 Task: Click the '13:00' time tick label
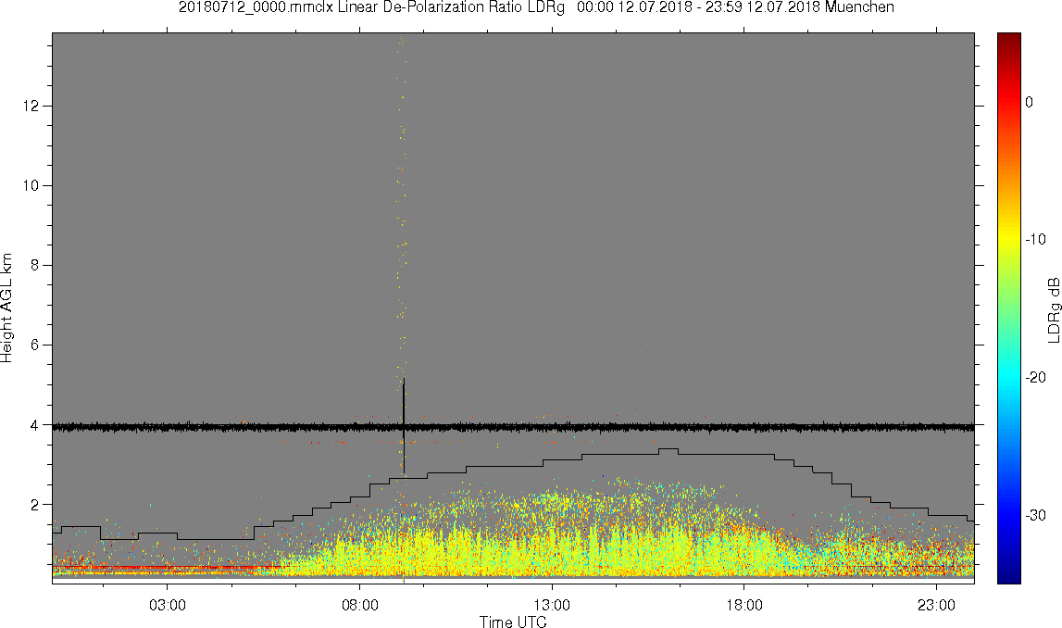(552, 605)
